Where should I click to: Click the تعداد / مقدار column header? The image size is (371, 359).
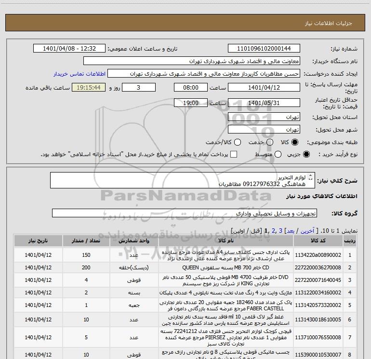click(86, 240)
